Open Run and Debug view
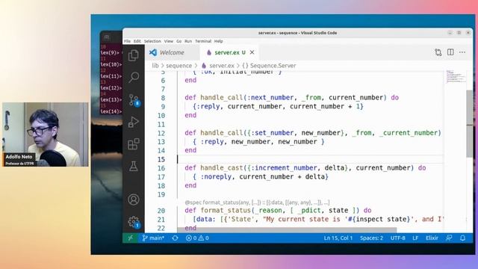Viewport: 478px width, 269px height. click(133, 122)
